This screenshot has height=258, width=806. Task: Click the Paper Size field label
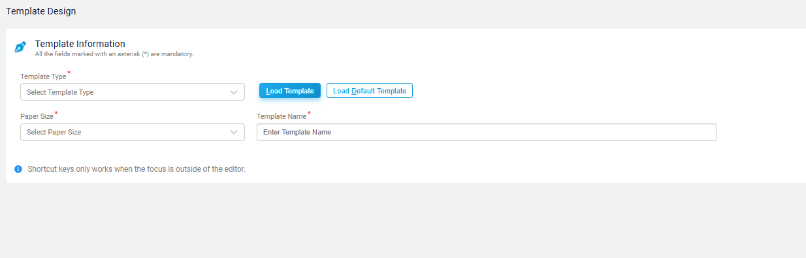(x=37, y=117)
